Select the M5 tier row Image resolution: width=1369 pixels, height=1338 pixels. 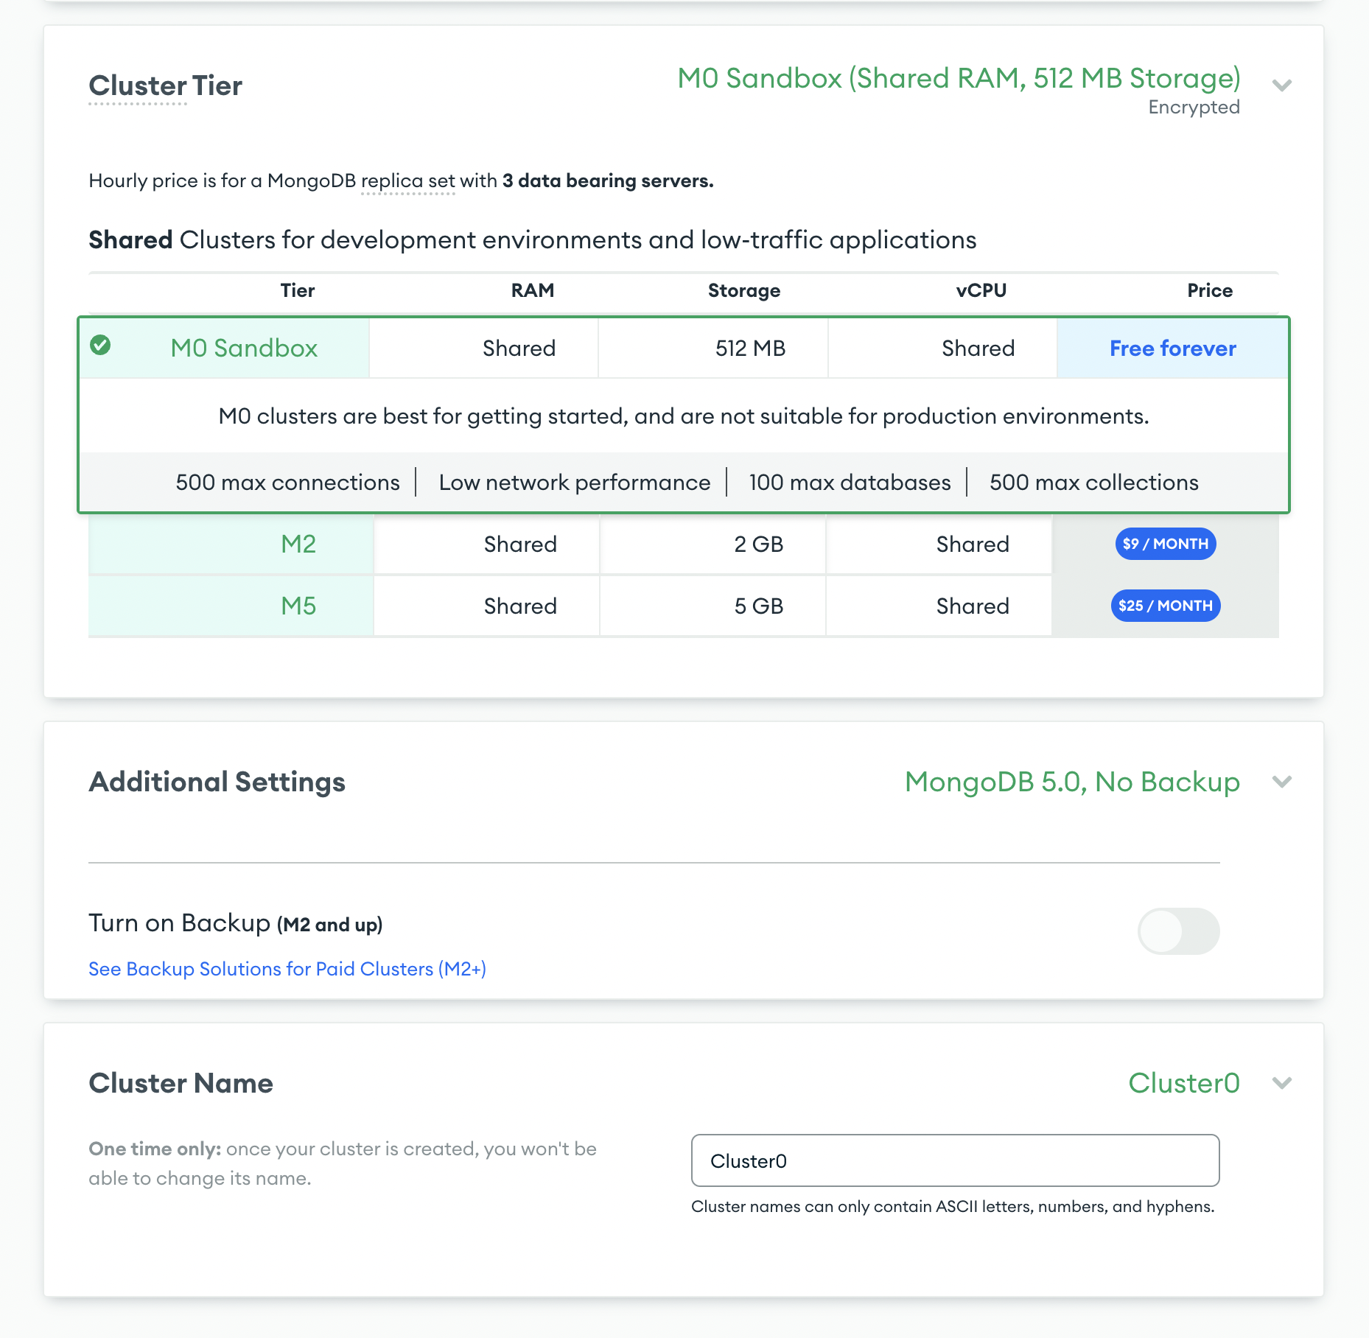pos(684,606)
